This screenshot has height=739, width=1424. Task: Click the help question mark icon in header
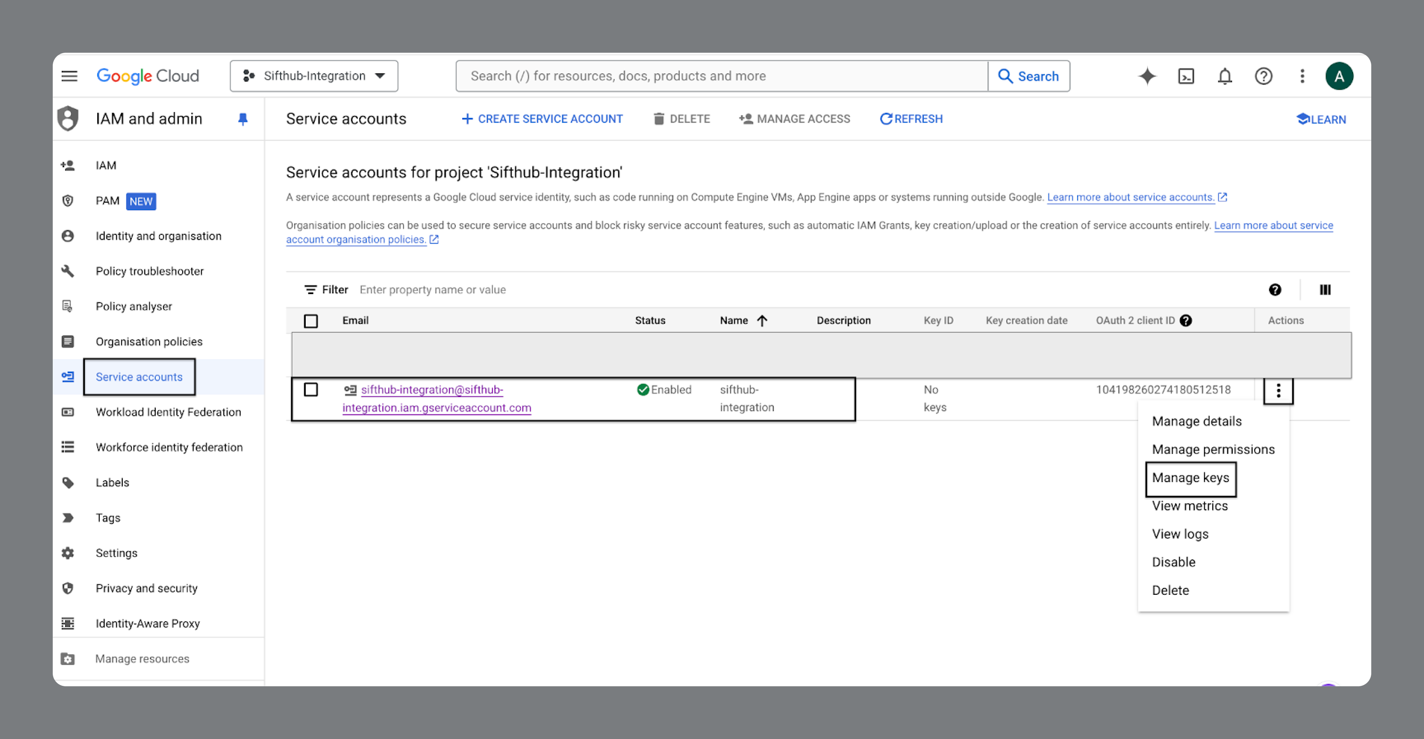pos(1263,76)
